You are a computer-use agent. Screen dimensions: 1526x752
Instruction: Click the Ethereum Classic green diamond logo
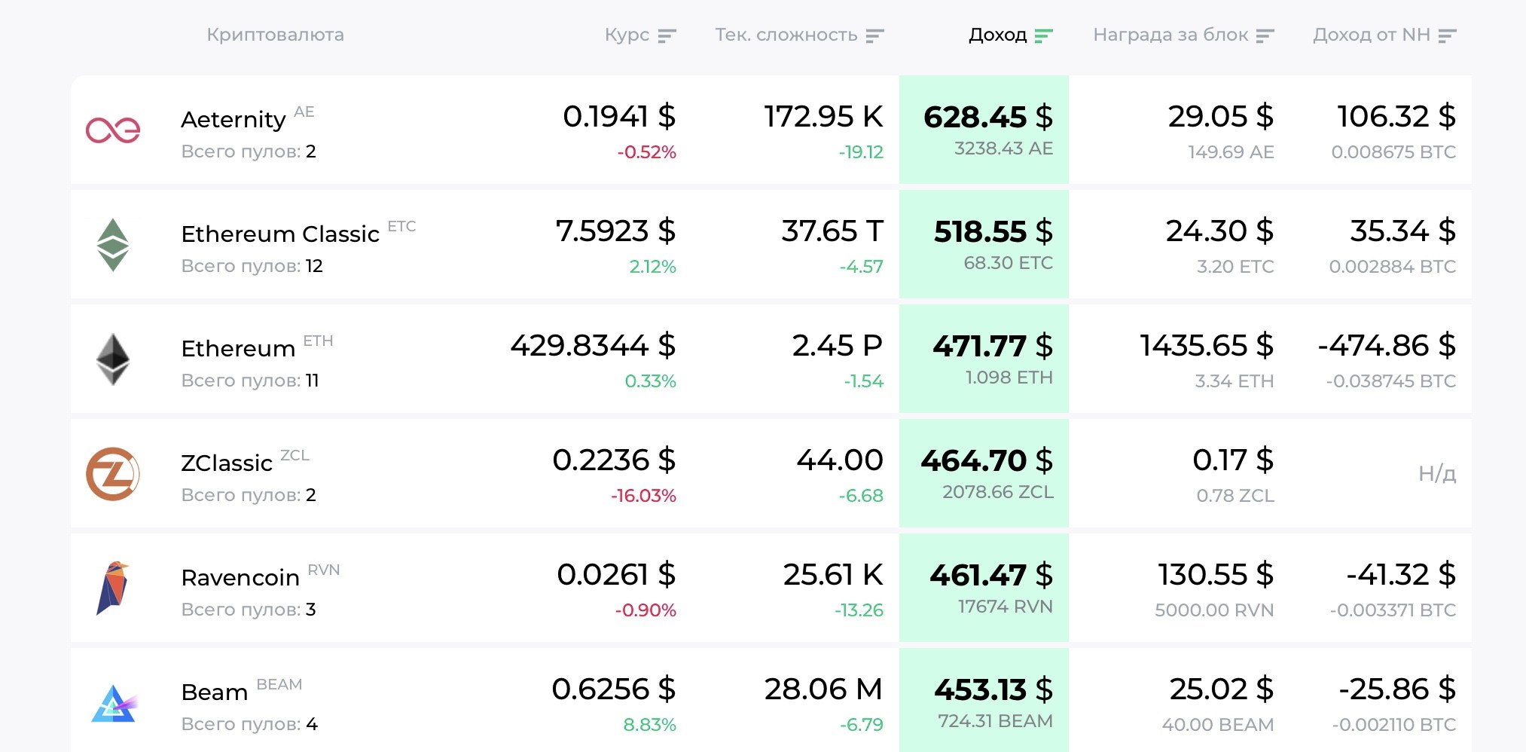coord(113,245)
